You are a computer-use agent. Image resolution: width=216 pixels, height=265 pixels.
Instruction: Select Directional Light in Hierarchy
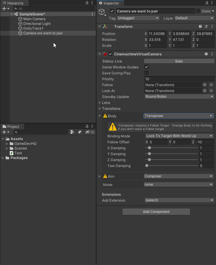pyautogui.click(x=37, y=24)
